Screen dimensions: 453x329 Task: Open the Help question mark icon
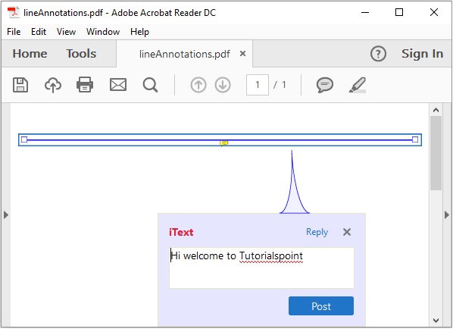[x=378, y=54]
